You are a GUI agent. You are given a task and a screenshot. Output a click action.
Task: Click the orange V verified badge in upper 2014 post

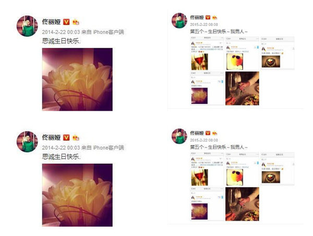tap(66, 22)
